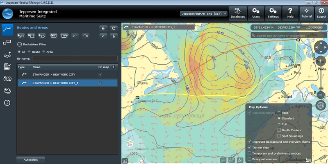
Task: Toggle On map for STAVANGER > NEW YORK CITY_1
Action: click(x=100, y=83)
